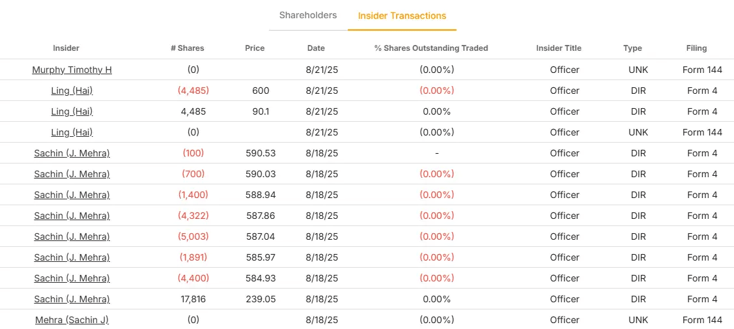Sort by the Insider column header
Image resolution: width=734 pixels, height=329 pixels.
click(66, 48)
